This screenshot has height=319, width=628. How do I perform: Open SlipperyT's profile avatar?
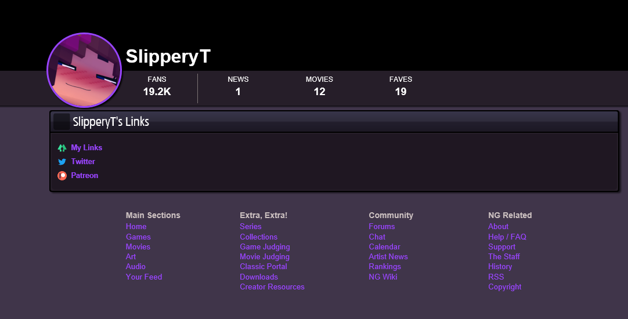coord(84,70)
